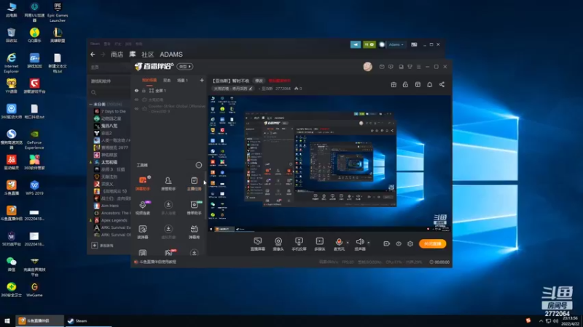Add a 直播屏幕 screen capture source
583x327 pixels.
(x=257, y=244)
